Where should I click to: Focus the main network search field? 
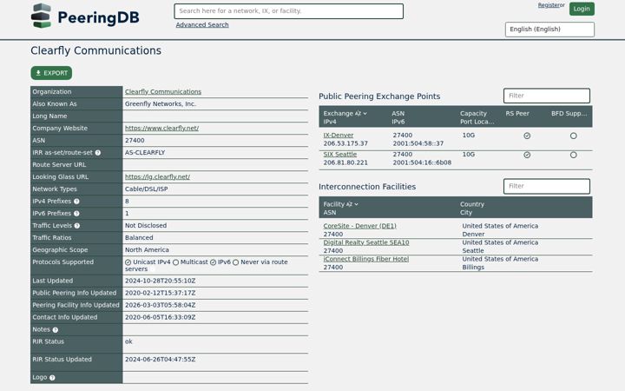click(288, 11)
